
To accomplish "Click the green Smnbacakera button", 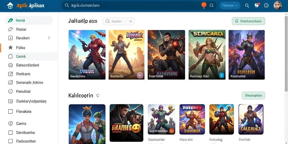I will (249, 21).
